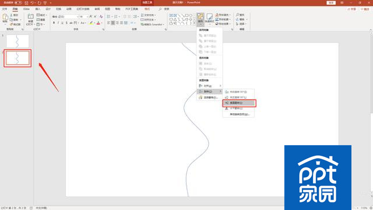Open More Rotation Options at submenu bottom
This screenshot has height=210, width=373.
tap(239, 114)
